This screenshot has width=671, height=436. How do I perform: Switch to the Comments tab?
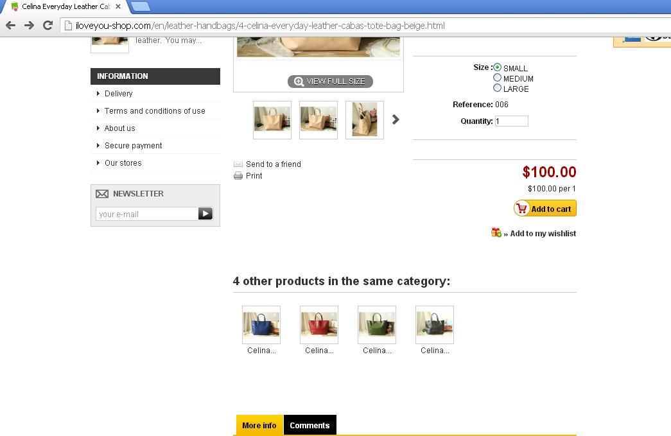pyautogui.click(x=310, y=425)
